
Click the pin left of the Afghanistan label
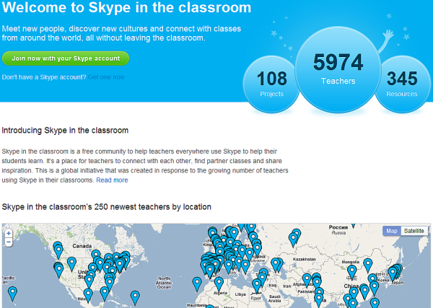(x=307, y=281)
